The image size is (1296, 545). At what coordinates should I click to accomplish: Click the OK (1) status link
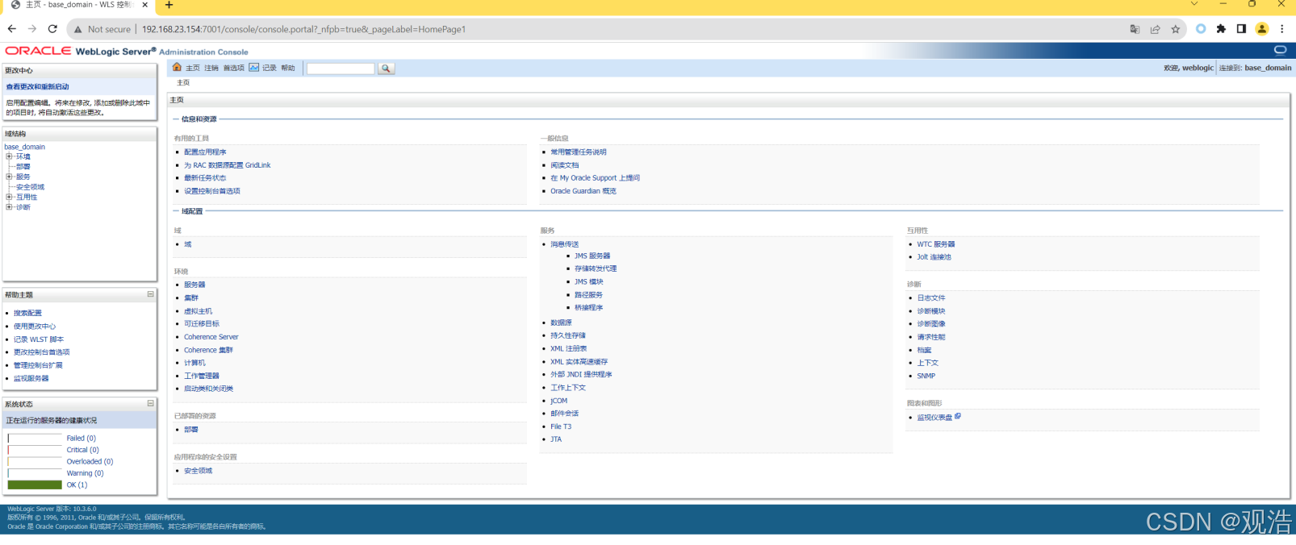pyautogui.click(x=77, y=485)
